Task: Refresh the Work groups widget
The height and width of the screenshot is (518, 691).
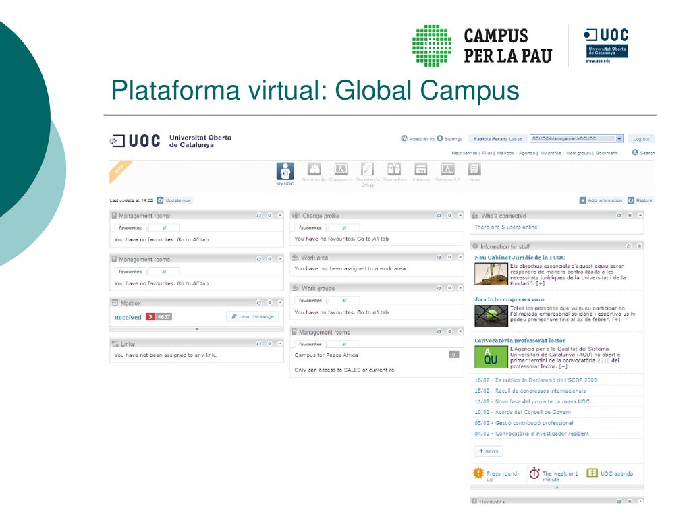Action: [439, 288]
